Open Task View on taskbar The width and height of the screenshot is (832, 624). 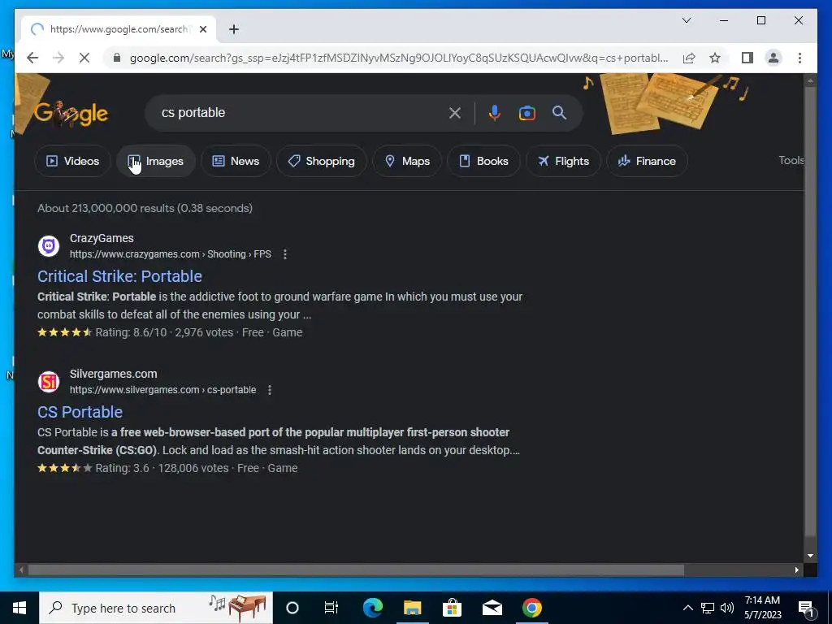pyautogui.click(x=331, y=608)
